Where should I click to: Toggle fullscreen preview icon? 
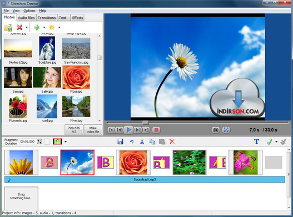tap(226, 130)
